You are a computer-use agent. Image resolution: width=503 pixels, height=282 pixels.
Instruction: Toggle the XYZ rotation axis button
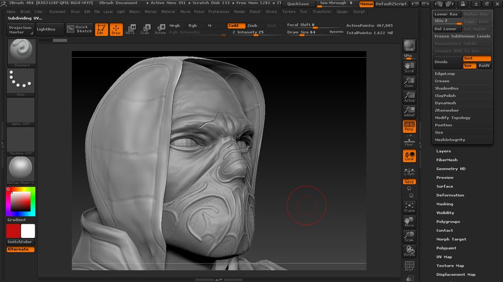(x=409, y=182)
